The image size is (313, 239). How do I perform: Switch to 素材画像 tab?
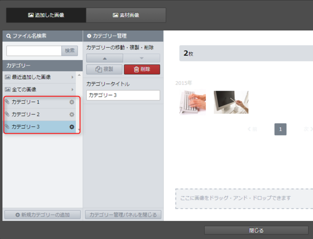coord(126,15)
